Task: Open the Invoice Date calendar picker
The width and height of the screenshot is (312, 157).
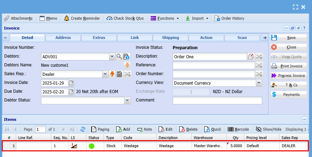Action: (x=71, y=83)
